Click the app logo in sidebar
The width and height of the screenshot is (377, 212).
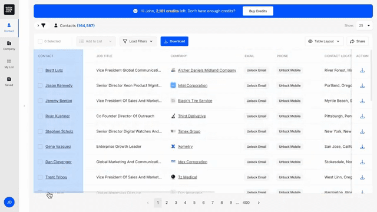click(x=9, y=9)
